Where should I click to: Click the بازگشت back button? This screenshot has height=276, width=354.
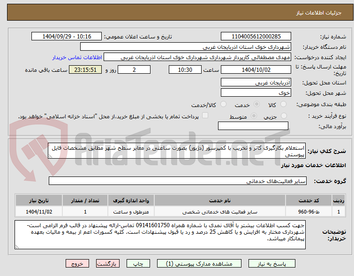pyautogui.click(x=108, y=264)
